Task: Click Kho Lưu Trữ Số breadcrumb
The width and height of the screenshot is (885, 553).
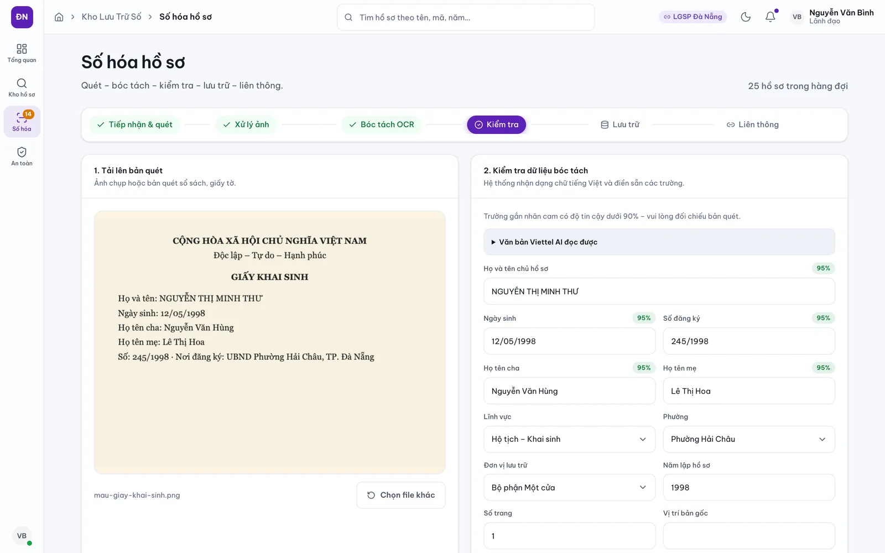Action: point(112,17)
